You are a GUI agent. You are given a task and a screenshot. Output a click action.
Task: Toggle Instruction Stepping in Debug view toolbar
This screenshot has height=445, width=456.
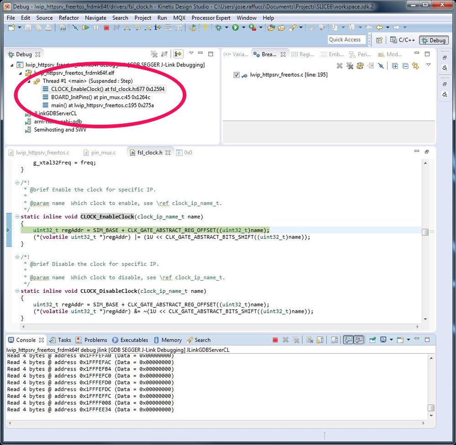coord(178,54)
